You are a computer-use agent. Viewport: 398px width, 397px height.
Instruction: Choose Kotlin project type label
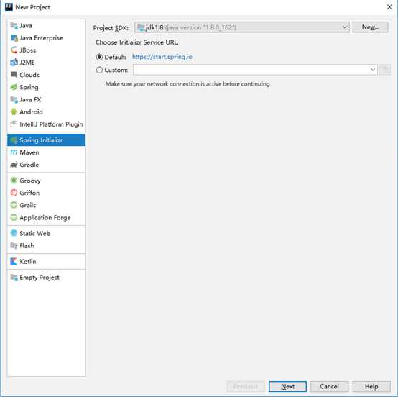(28, 262)
